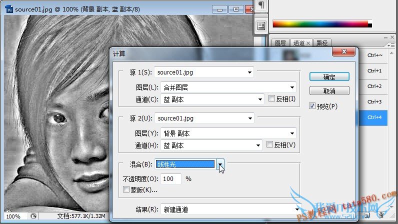Open 图层(Y) 背景 副本 dropdown

click(228, 133)
